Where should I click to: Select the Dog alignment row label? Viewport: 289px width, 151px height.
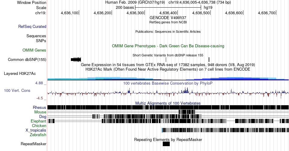point(43,117)
